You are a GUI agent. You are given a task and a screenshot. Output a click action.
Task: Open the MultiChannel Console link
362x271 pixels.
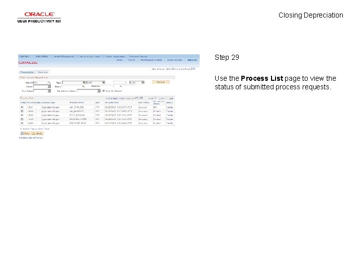151,60
